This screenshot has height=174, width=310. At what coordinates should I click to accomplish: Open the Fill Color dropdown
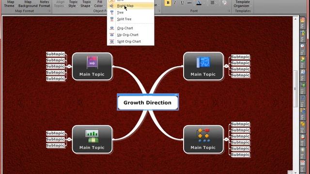(x=99, y=4)
